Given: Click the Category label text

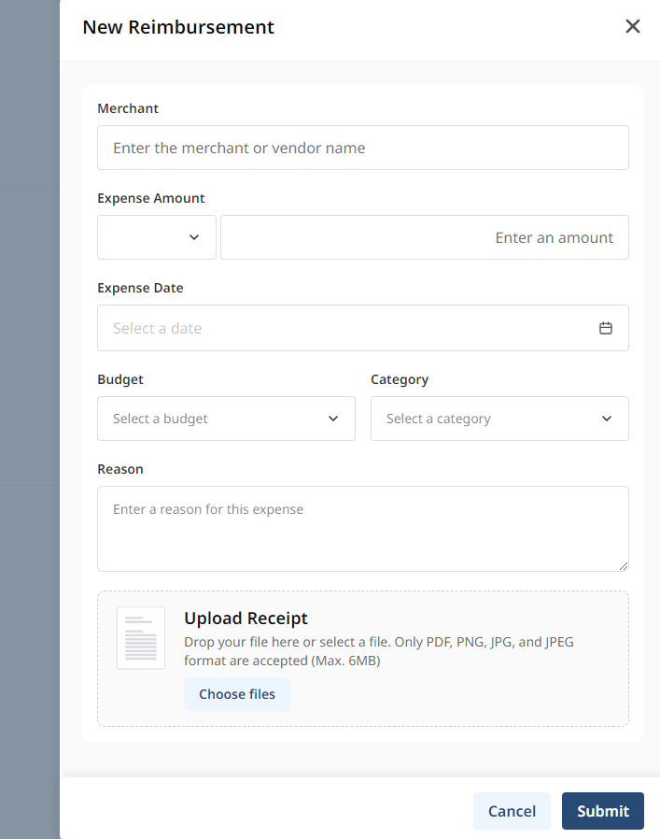Looking at the screenshot, I should pyautogui.click(x=400, y=379).
